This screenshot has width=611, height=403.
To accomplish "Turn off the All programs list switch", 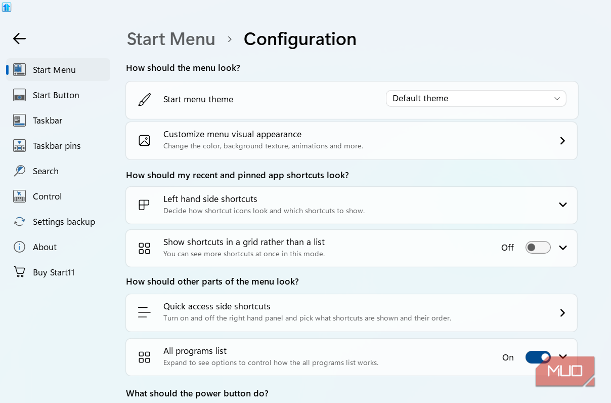I will (x=538, y=357).
